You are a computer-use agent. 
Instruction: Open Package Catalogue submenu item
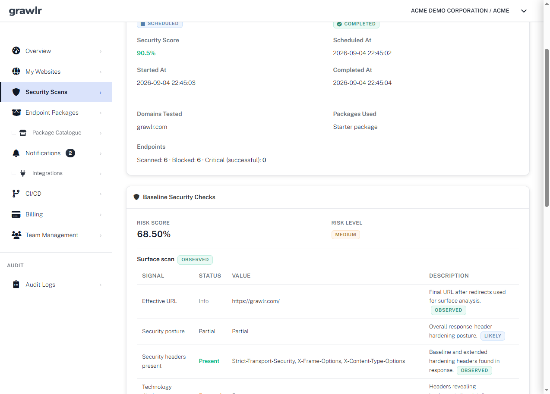56,133
